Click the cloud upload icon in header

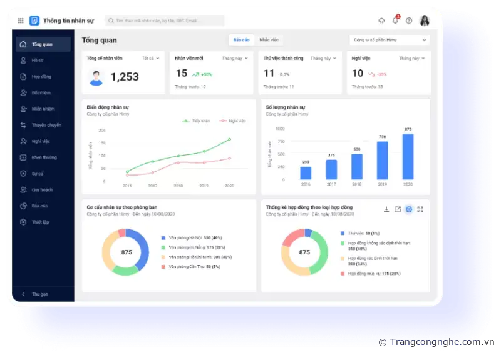tap(382, 21)
